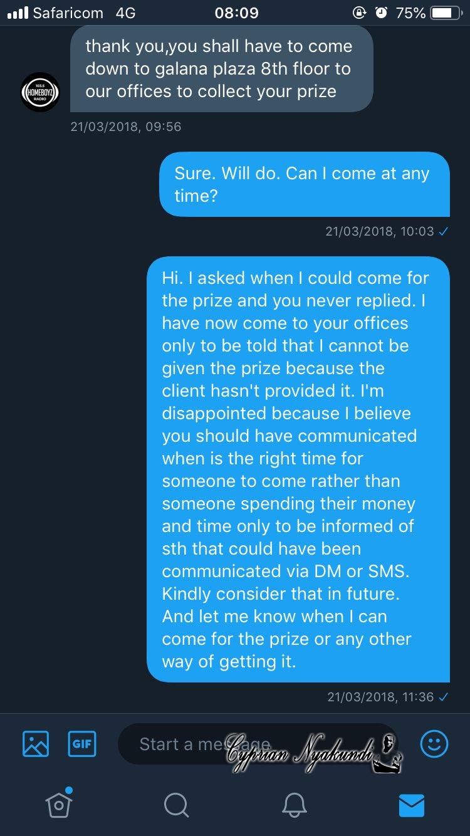Tap the battery icon in status bar

[x=446, y=13]
